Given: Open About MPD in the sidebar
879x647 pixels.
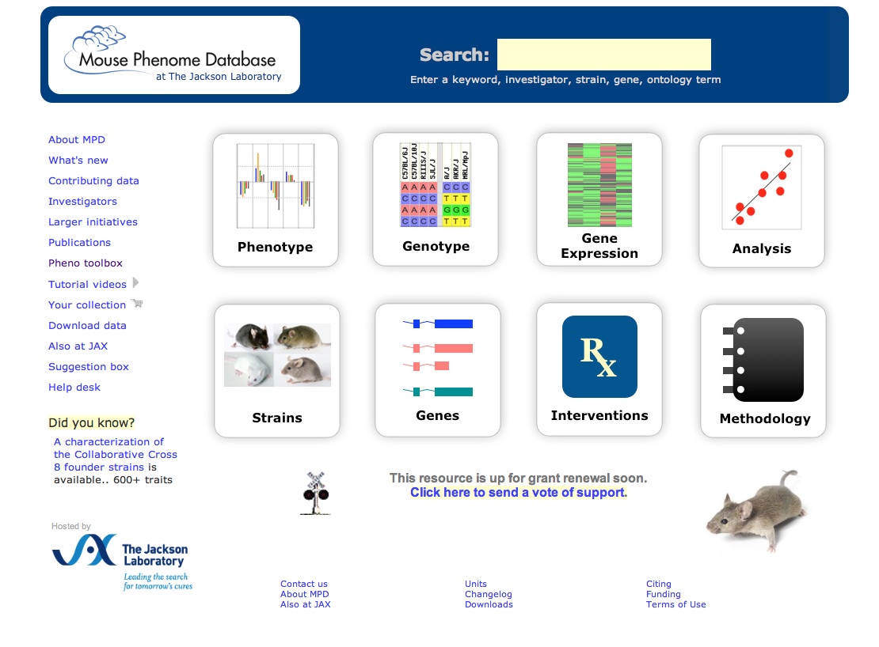Looking at the screenshot, I should [77, 140].
